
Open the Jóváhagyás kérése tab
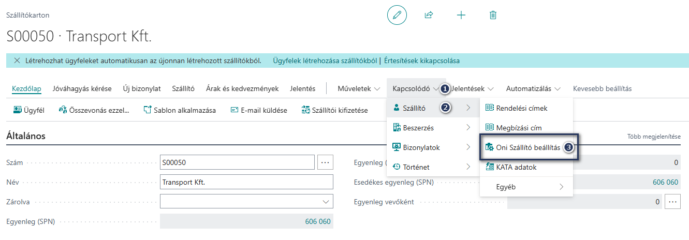pos(82,88)
